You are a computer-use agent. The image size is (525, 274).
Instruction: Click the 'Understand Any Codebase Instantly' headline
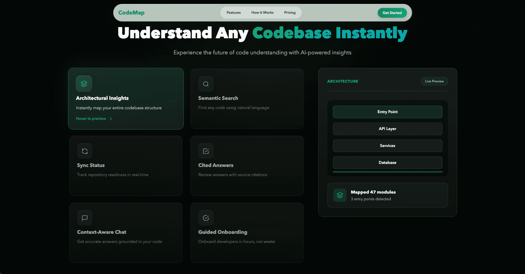[262, 33]
